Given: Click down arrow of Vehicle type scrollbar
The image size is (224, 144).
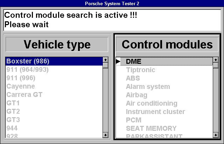Looking at the screenshot, I should [105, 135].
